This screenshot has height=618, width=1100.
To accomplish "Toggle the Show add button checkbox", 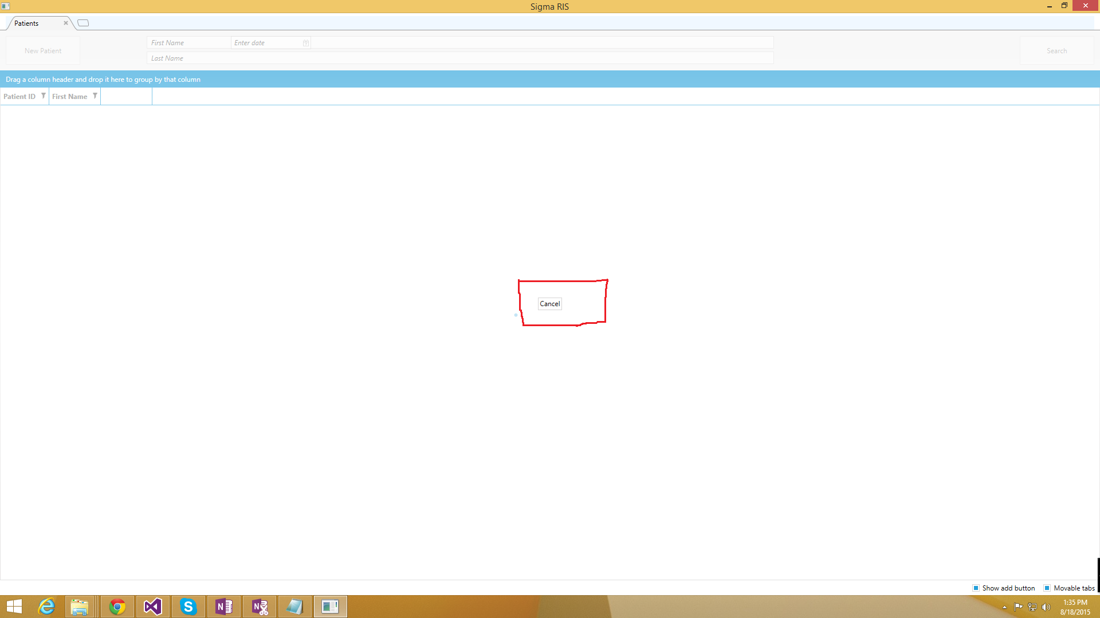I will (x=976, y=588).
